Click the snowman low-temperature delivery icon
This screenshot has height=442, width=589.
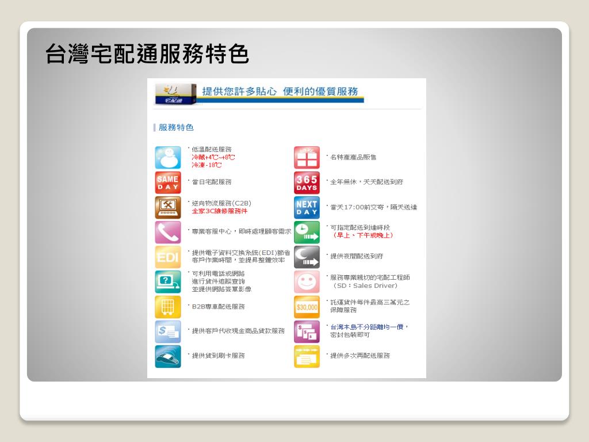[x=168, y=158]
